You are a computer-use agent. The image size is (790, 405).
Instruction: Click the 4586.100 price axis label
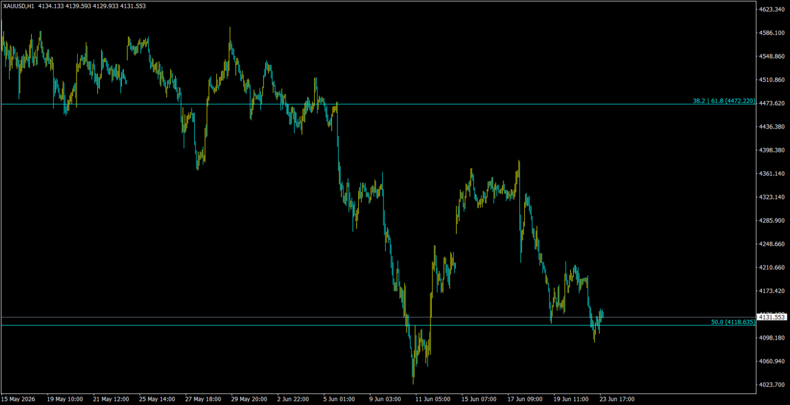click(772, 33)
